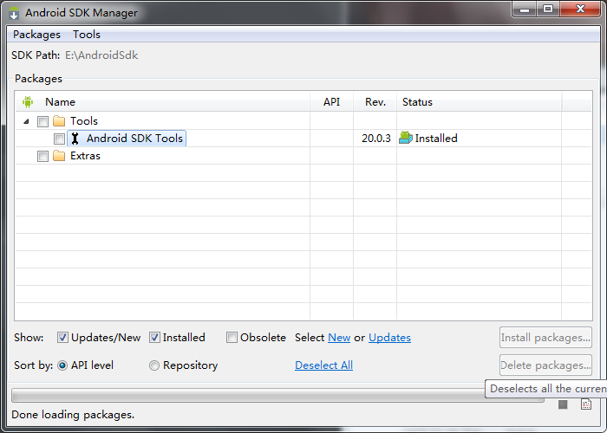Open the Packages menu
The height and width of the screenshot is (433, 607).
tap(36, 35)
